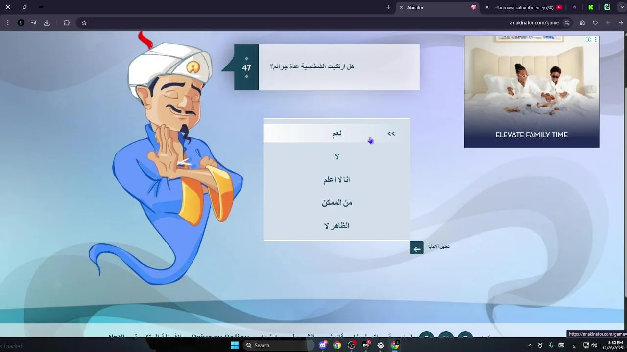Click the microphone tray icon

coord(551,345)
